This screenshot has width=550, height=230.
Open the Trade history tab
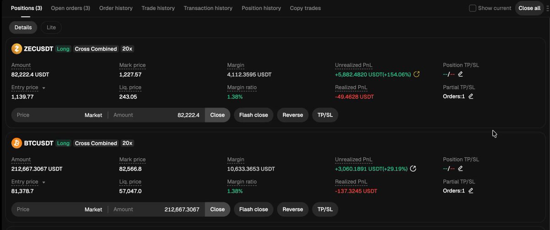click(158, 8)
